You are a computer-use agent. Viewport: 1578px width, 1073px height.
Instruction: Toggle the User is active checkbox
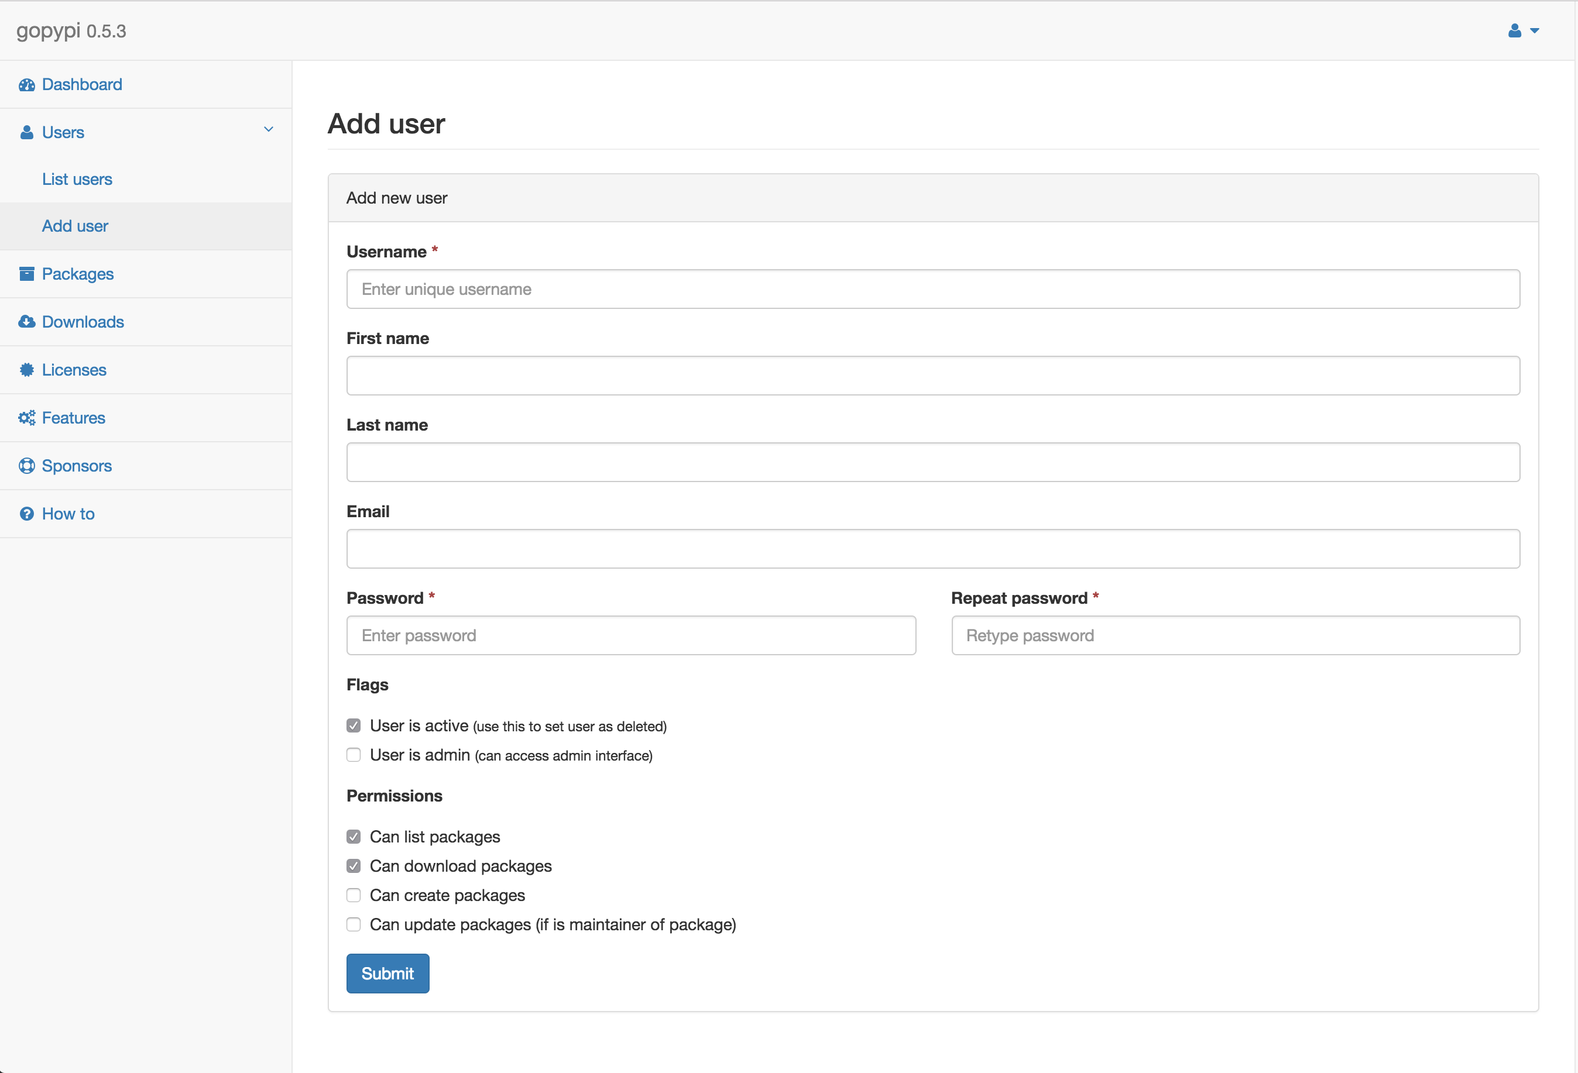(353, 725)
